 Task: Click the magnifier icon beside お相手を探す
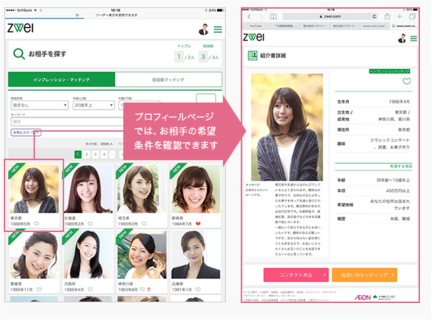click(19, 54)
